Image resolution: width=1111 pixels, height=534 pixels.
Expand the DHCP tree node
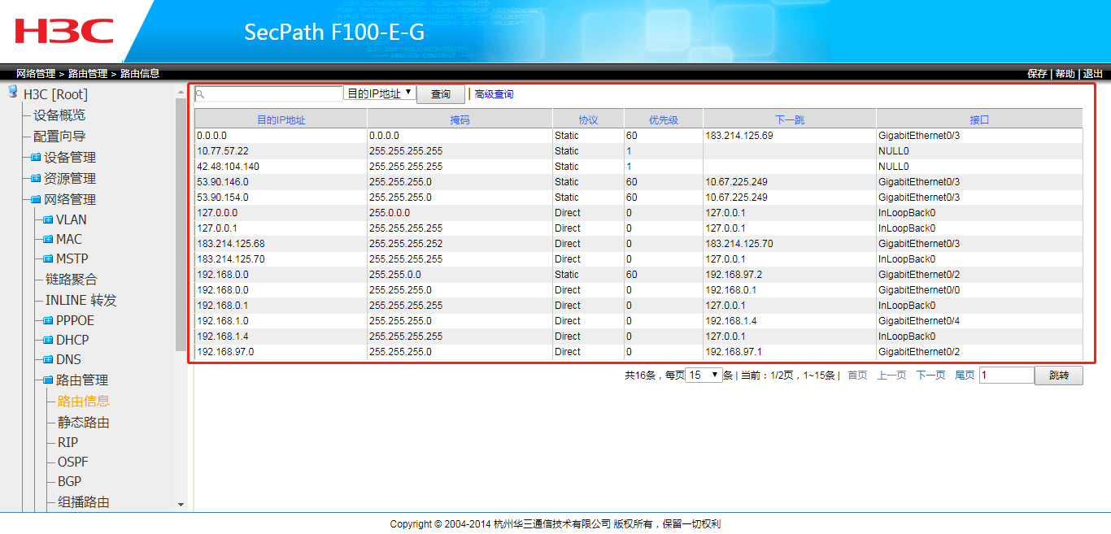tap(48, 340)
